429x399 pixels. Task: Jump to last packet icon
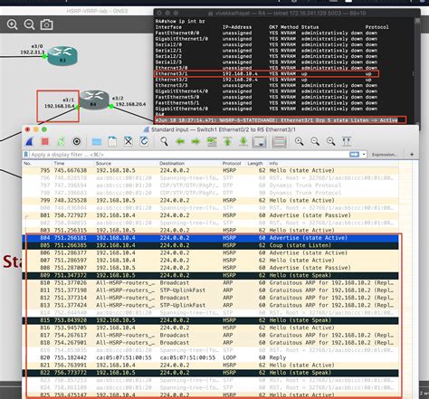click(243, 141)
